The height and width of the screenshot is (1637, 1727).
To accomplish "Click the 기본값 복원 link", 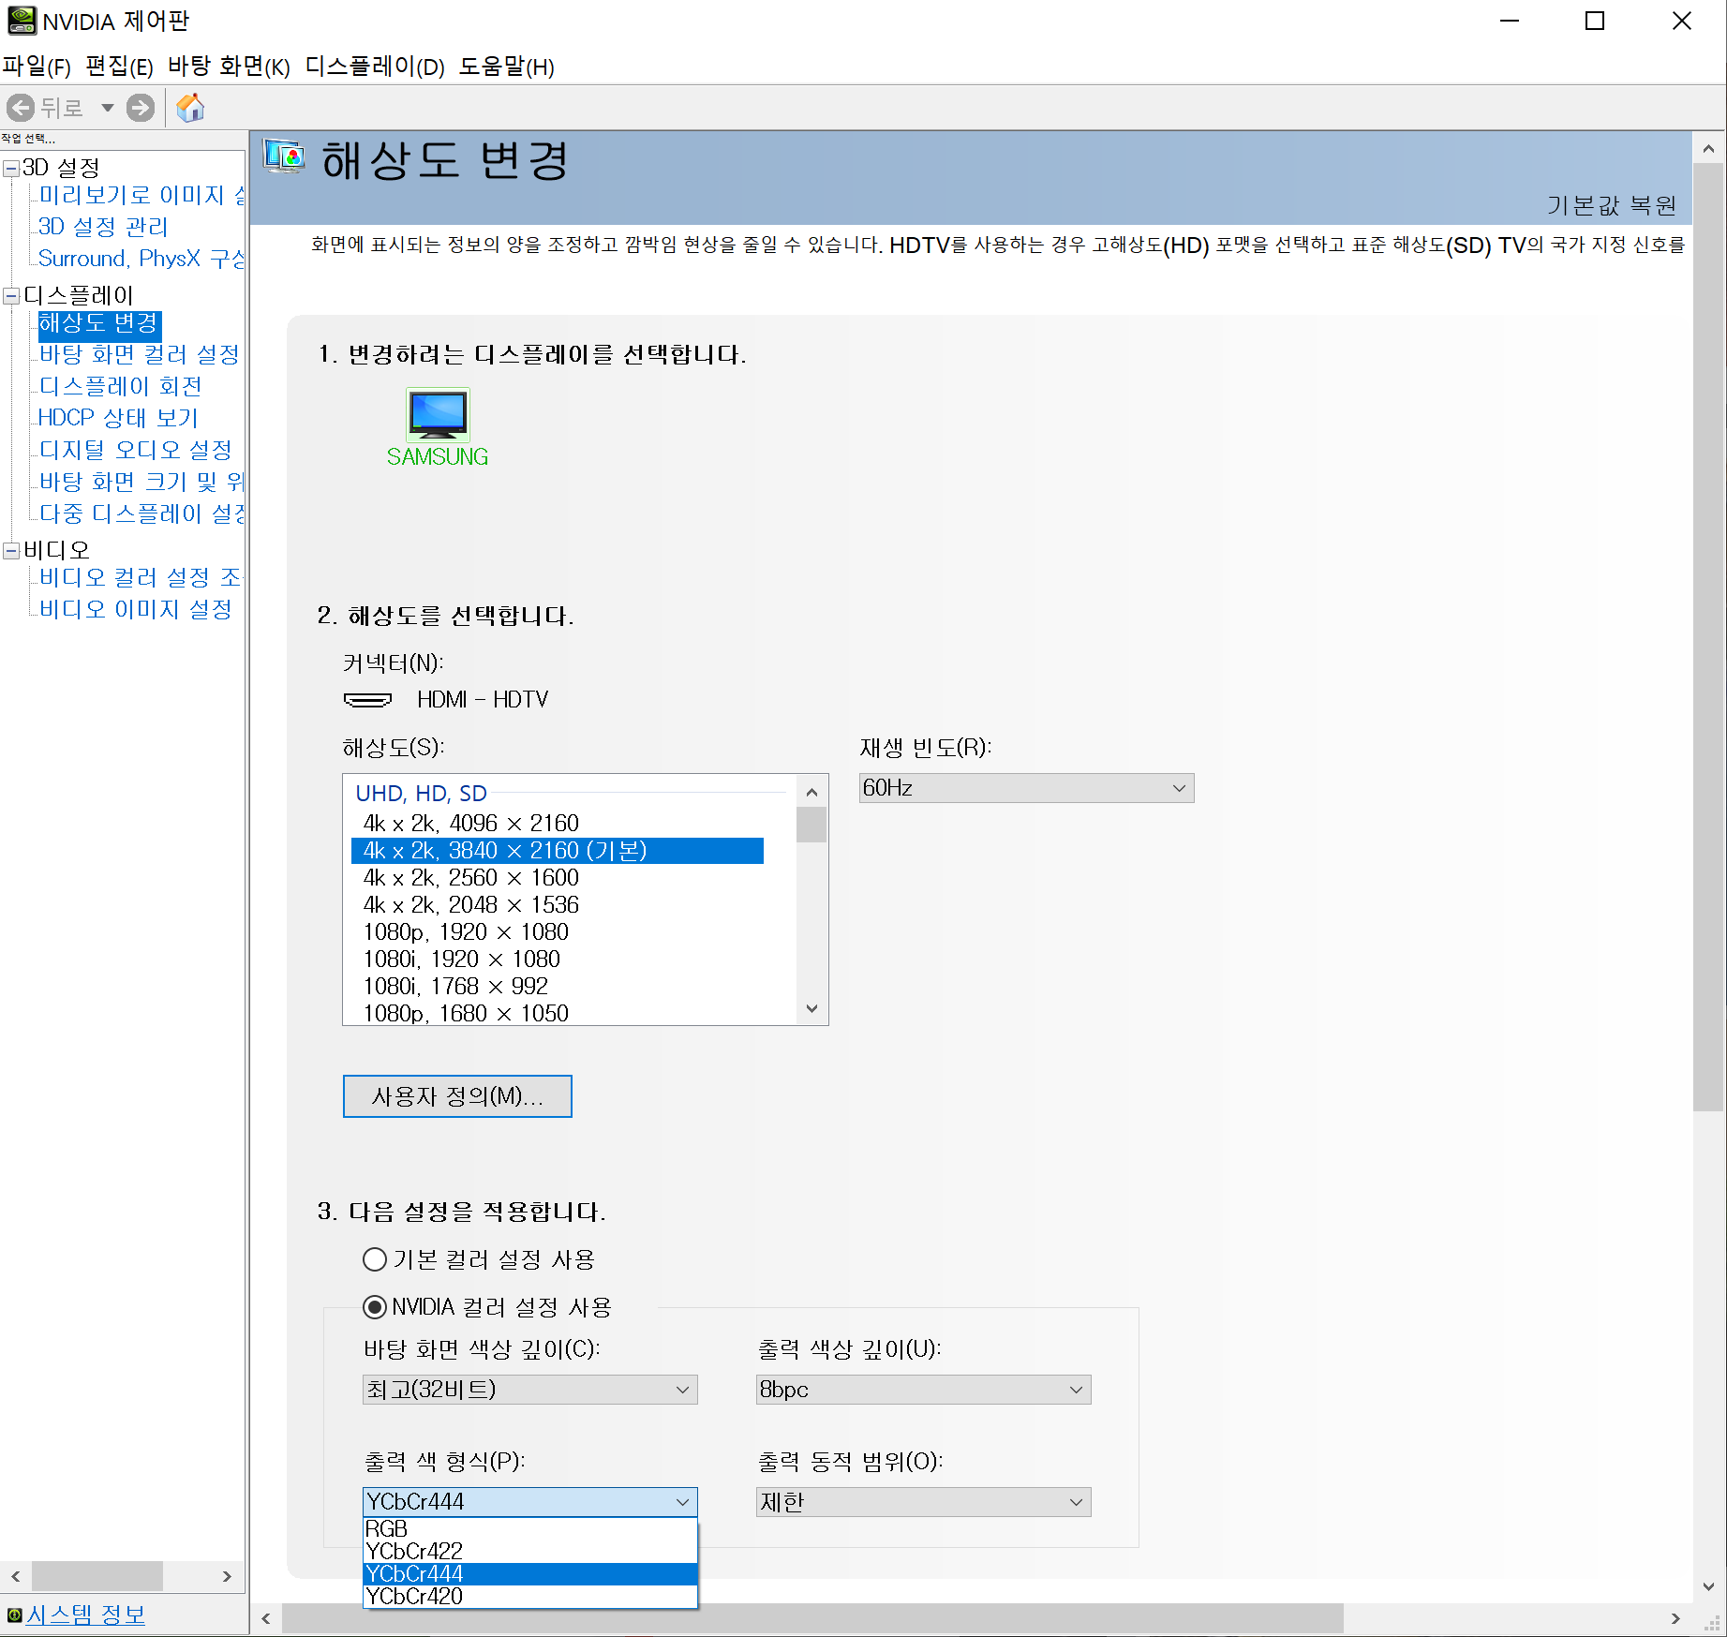I will pyautogui.click(x=1612, y=205).
